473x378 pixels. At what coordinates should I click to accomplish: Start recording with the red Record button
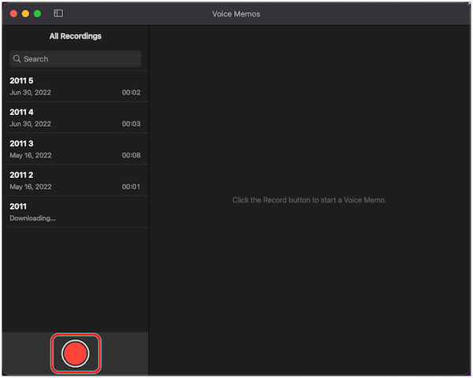(x=76, y=354)
